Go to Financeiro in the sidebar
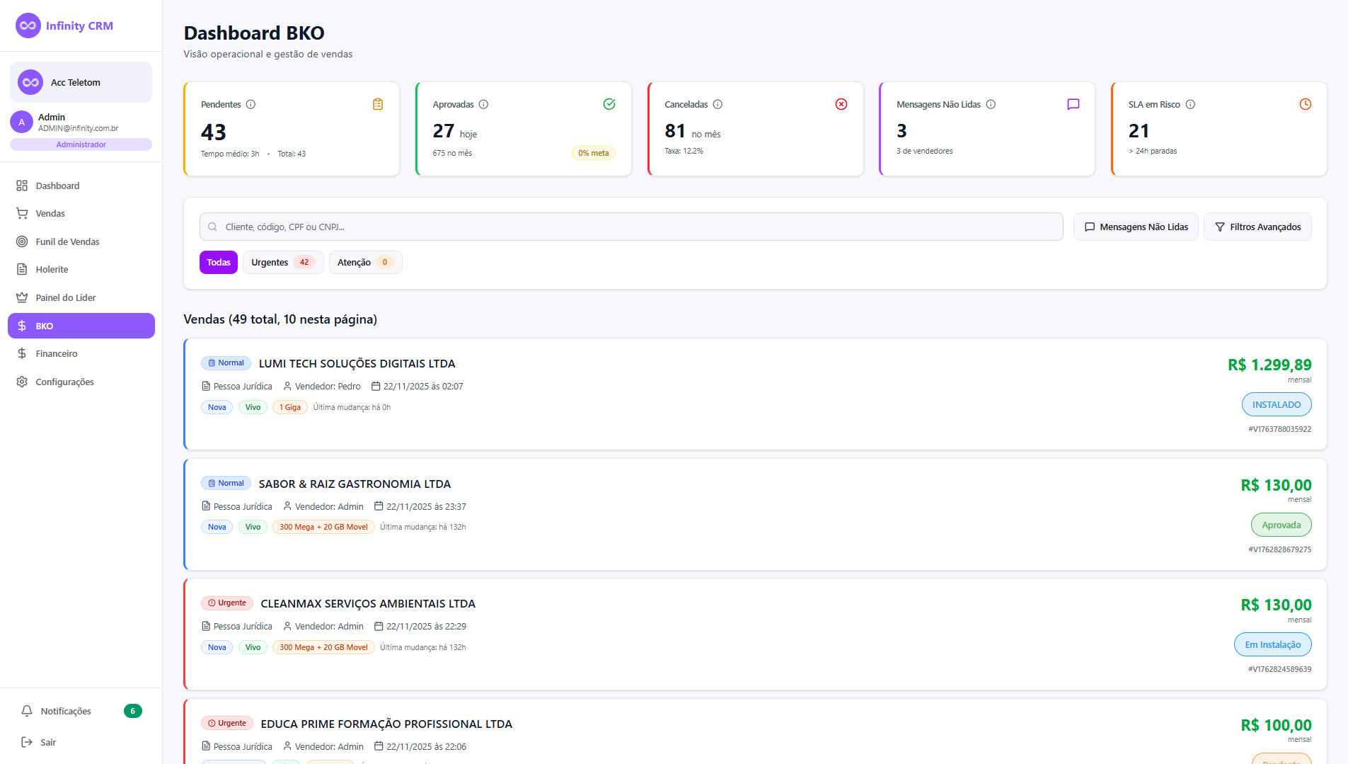 [x=57, y=354]
